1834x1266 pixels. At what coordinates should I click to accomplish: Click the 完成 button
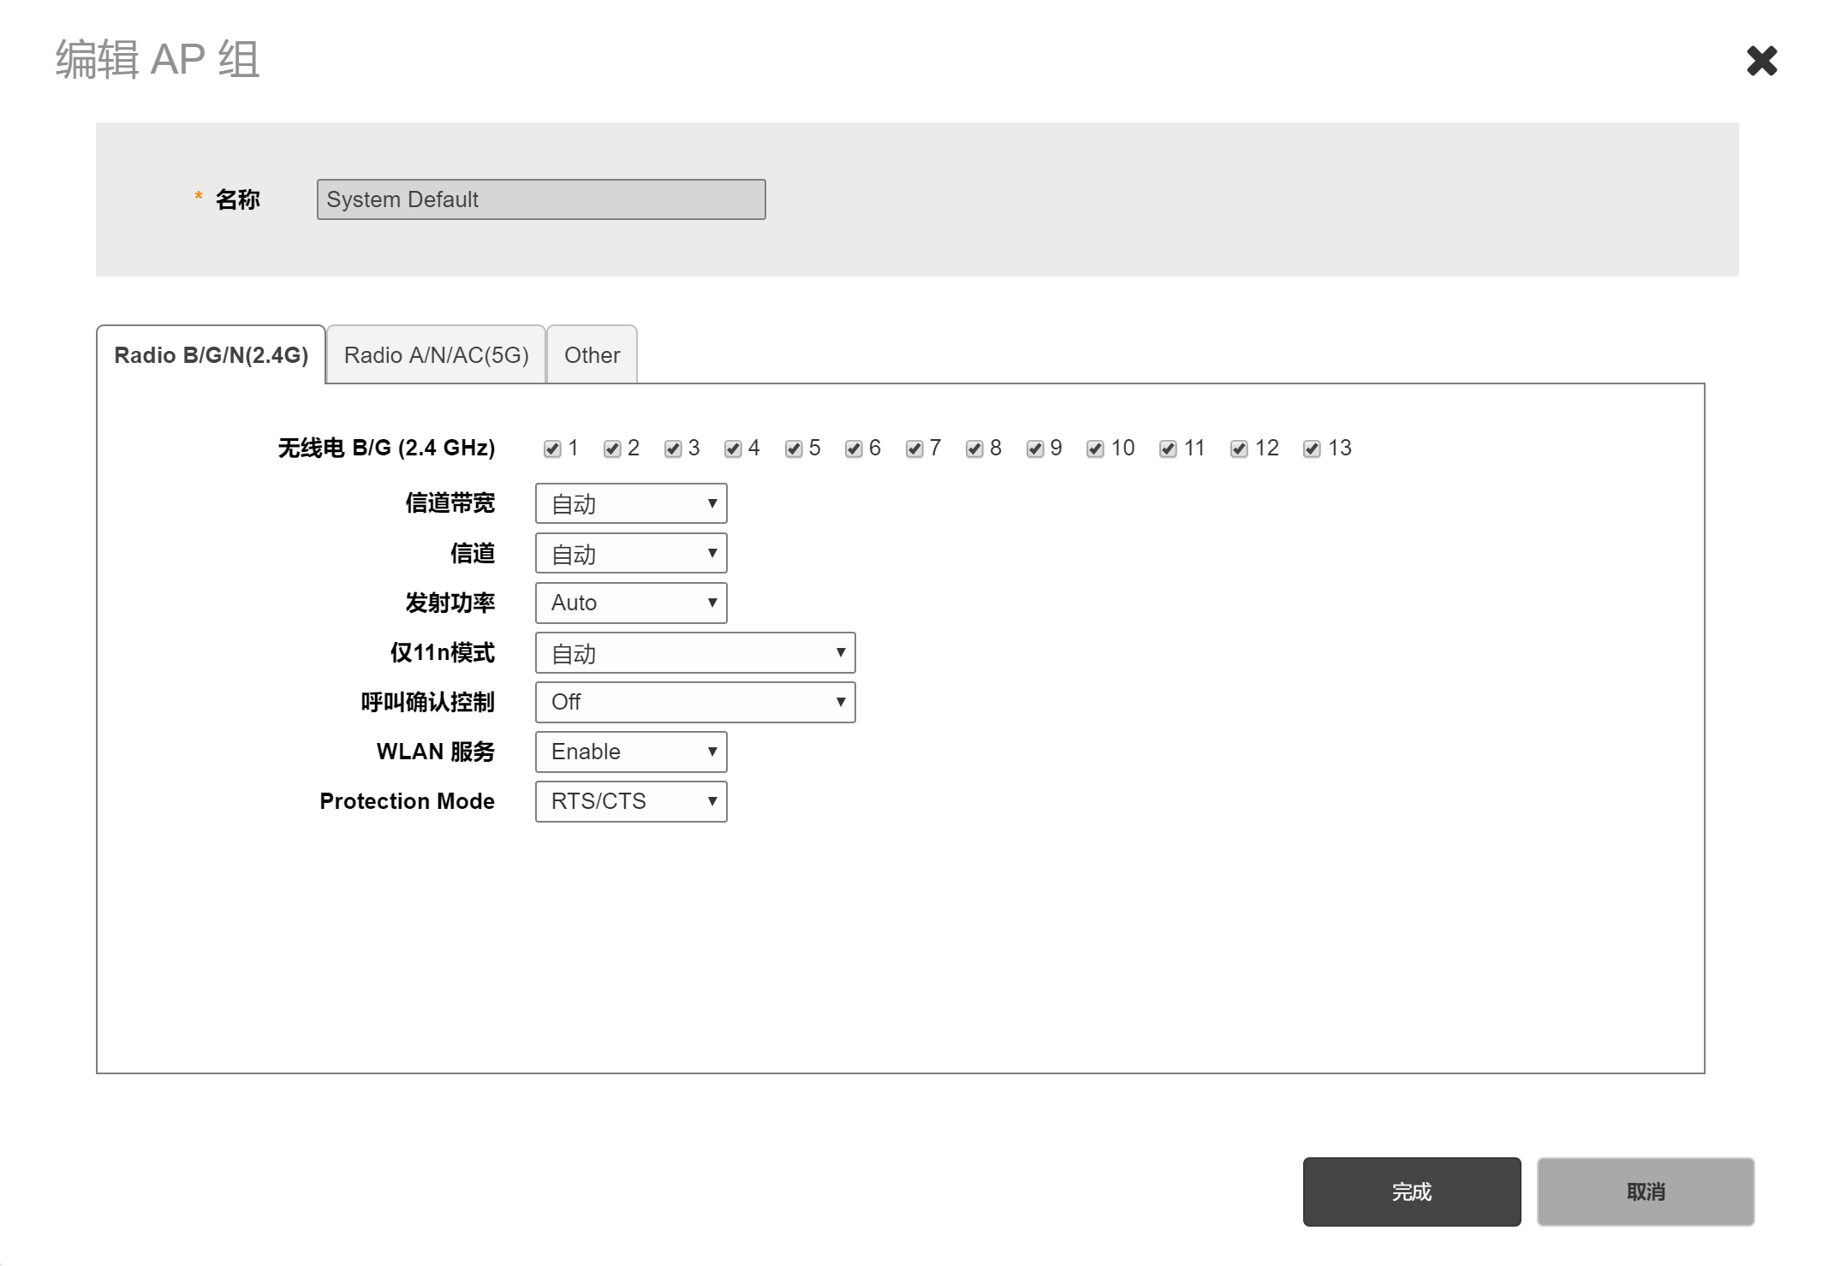pyautogui.click(x=1411, y=1192)
